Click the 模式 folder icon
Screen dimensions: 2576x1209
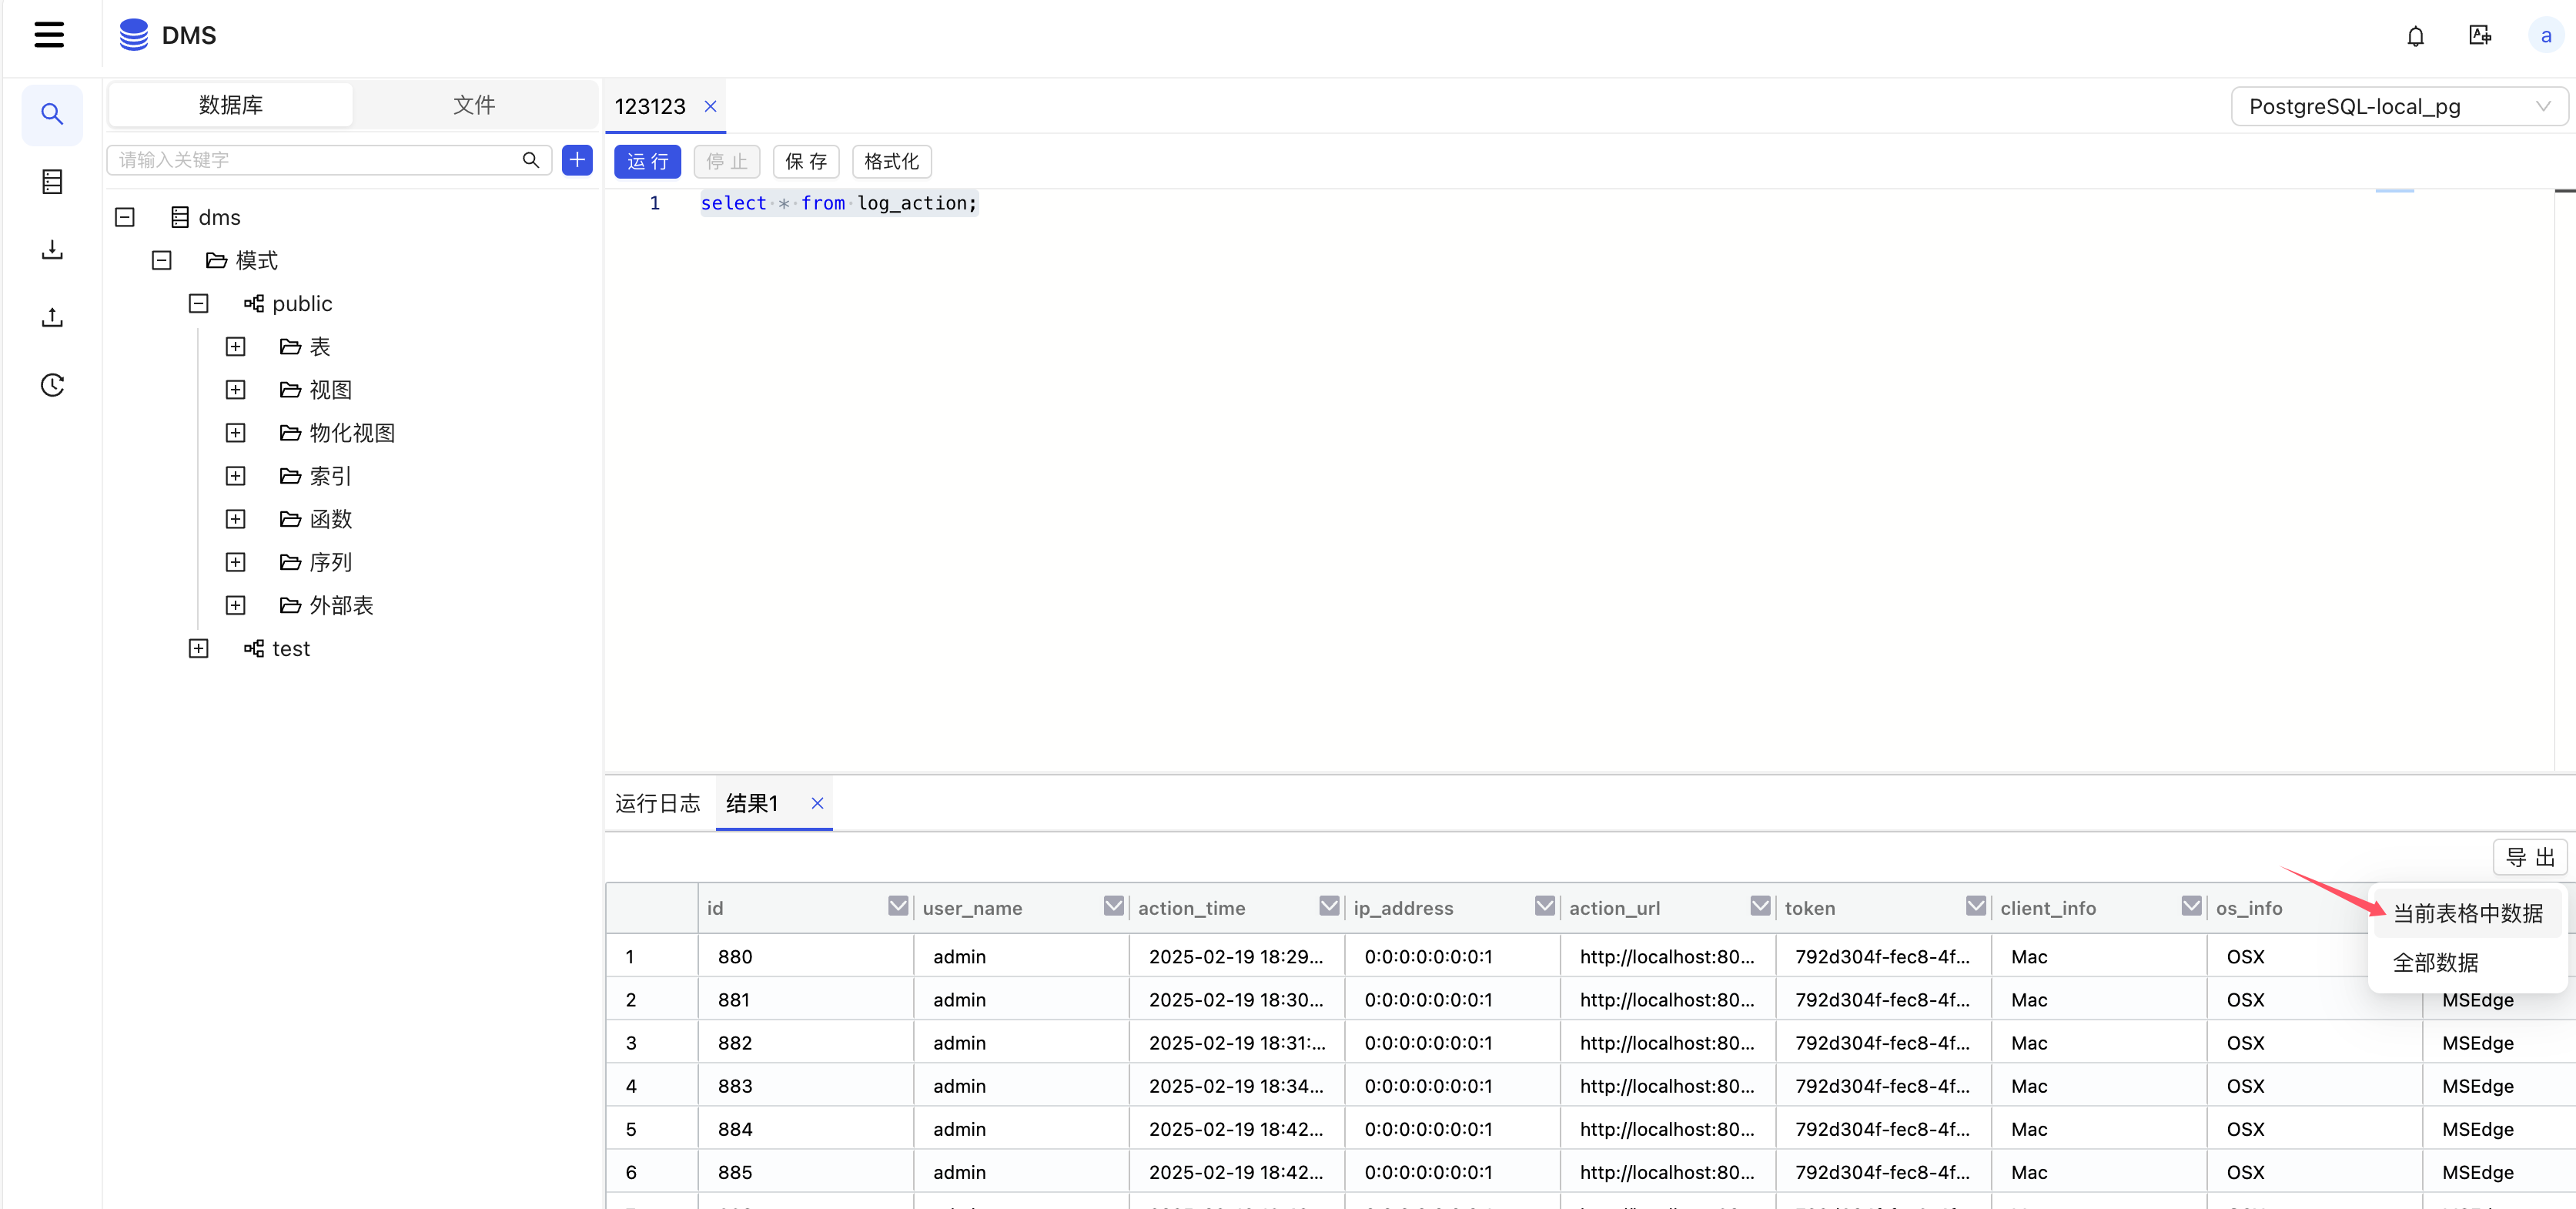tap(216, 260)
